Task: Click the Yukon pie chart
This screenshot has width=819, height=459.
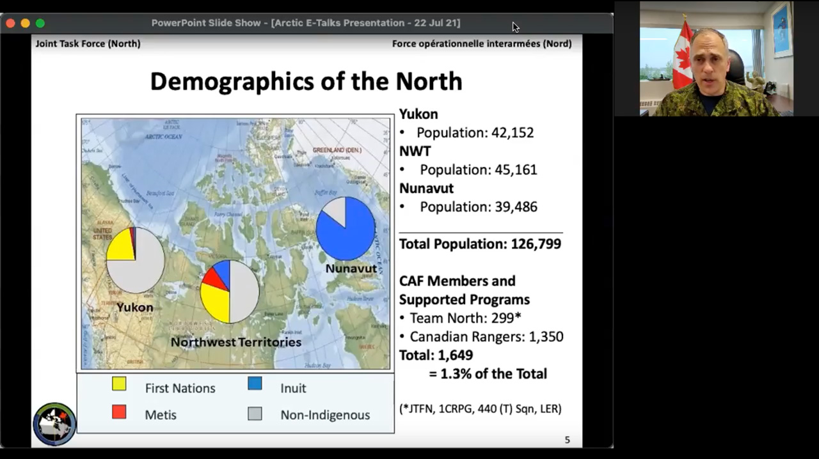Action: click(135, 260)
